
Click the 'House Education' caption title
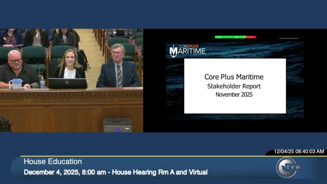pos(53,162)
